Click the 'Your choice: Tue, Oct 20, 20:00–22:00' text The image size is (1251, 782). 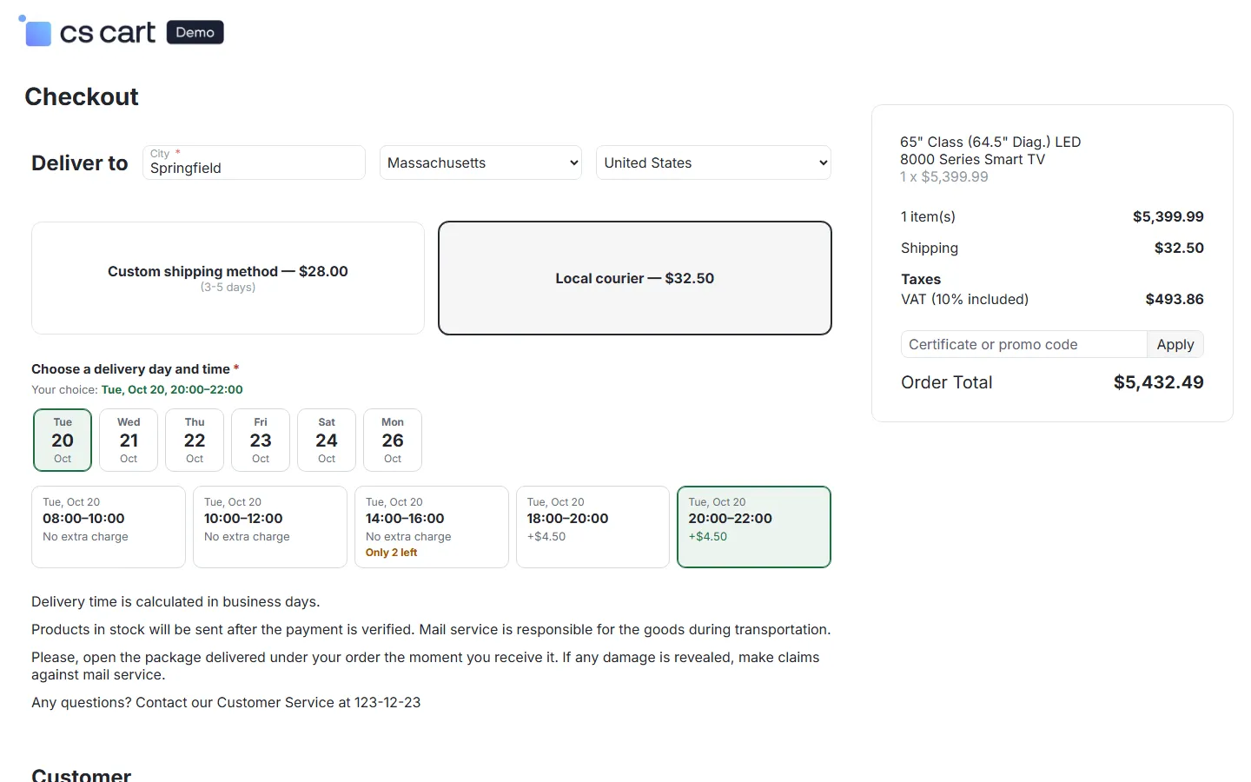137,389
